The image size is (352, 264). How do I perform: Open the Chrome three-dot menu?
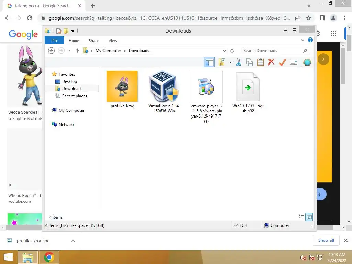pyautogui.click(x=344, y=18)
